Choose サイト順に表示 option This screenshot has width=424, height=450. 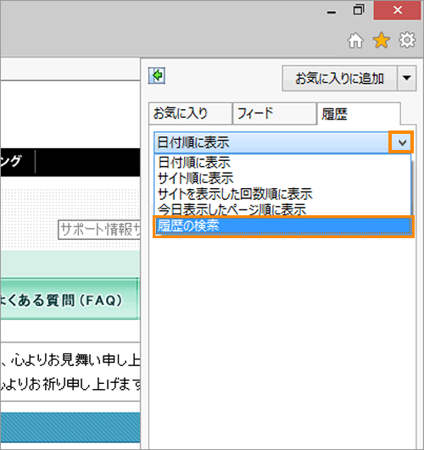tap(282, 178)
